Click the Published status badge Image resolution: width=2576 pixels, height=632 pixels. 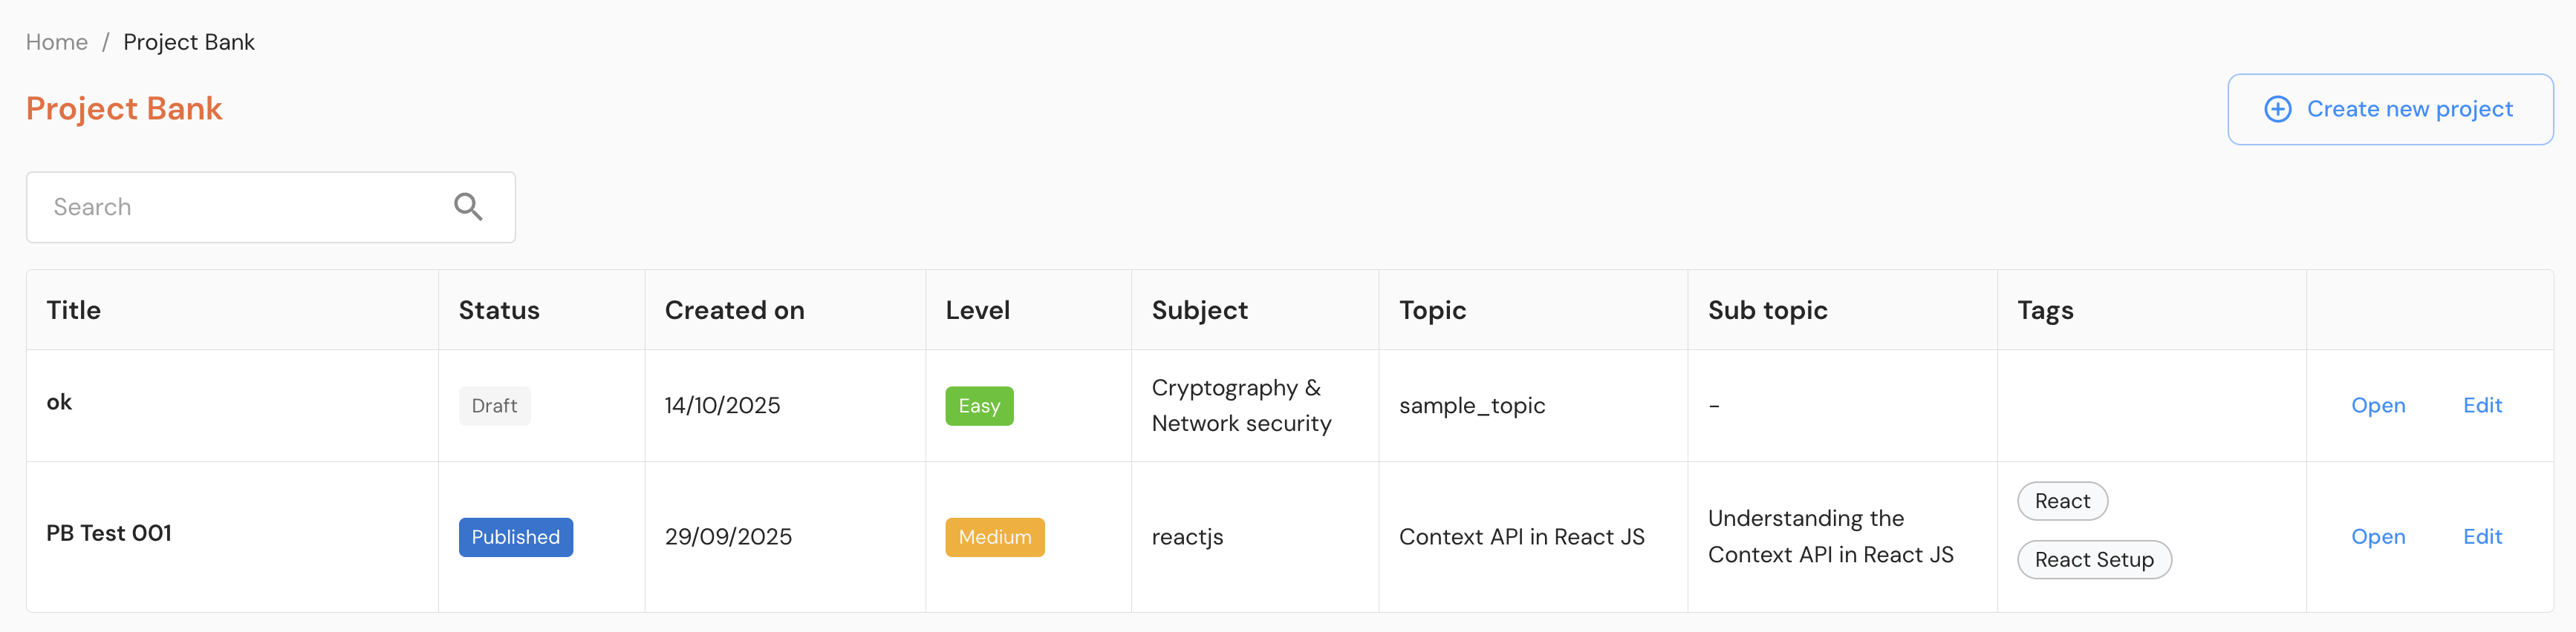coord(515,536)
